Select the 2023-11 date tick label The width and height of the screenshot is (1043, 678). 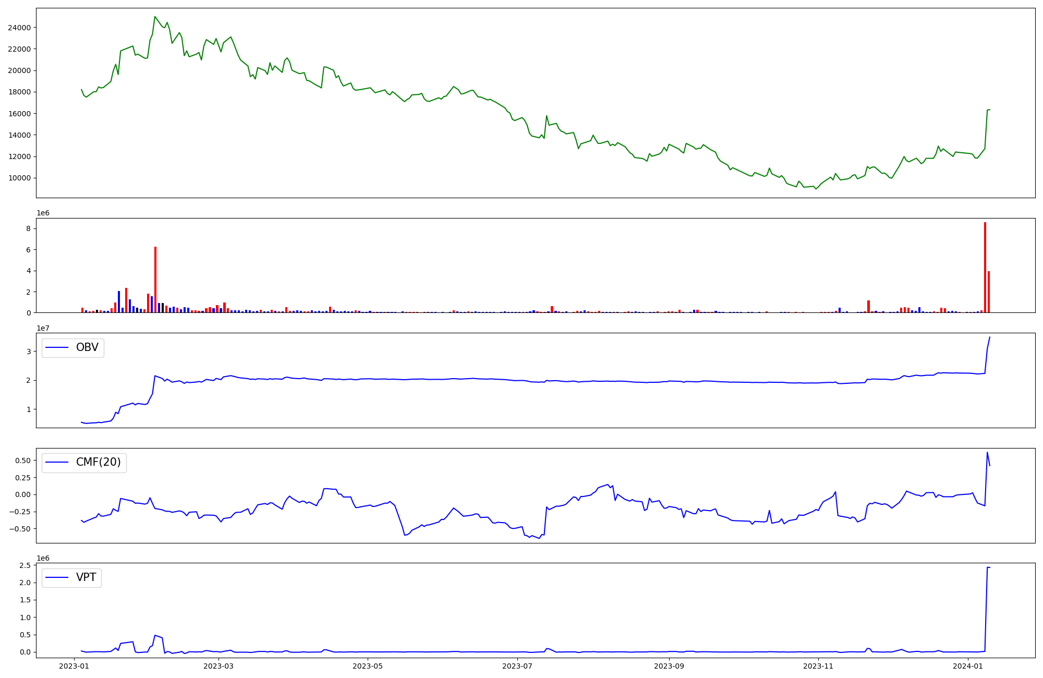click(x=819, y=666)
